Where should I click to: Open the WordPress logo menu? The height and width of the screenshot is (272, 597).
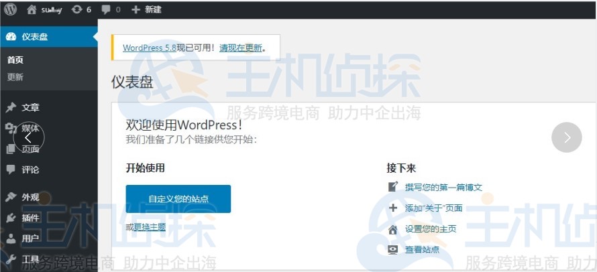[x=10, y=9]
